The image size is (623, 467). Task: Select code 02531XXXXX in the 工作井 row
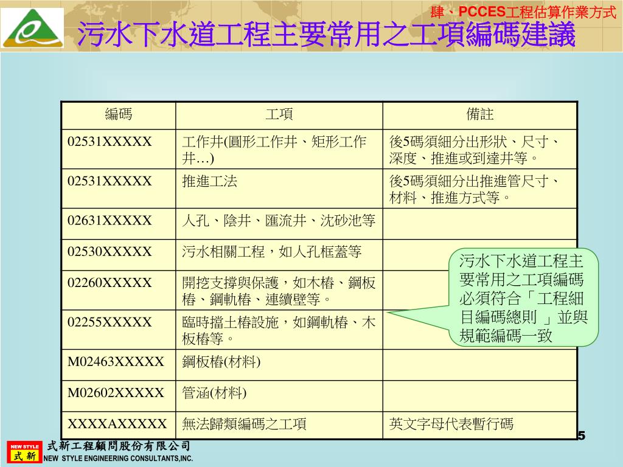coord(110,142)
